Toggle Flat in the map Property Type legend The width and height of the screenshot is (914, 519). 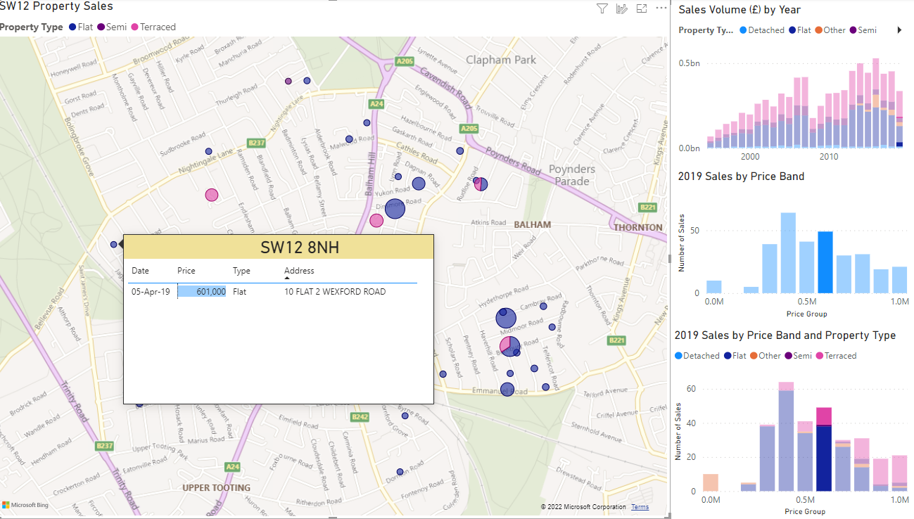(x=81, y=27)
